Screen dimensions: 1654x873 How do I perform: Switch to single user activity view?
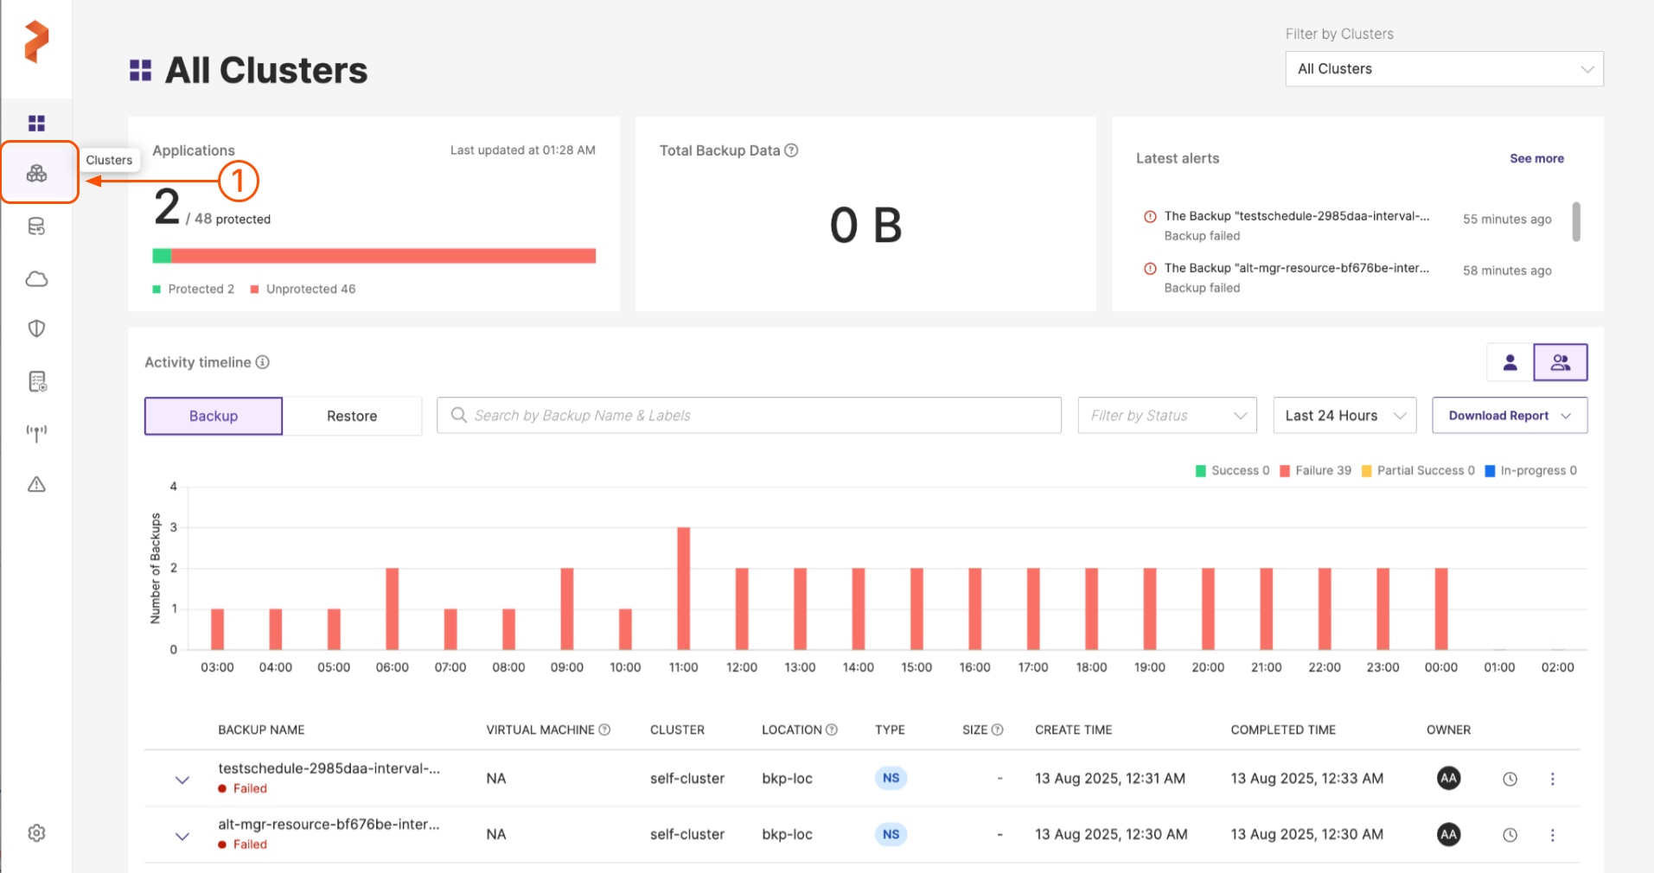coord(1510,362)
